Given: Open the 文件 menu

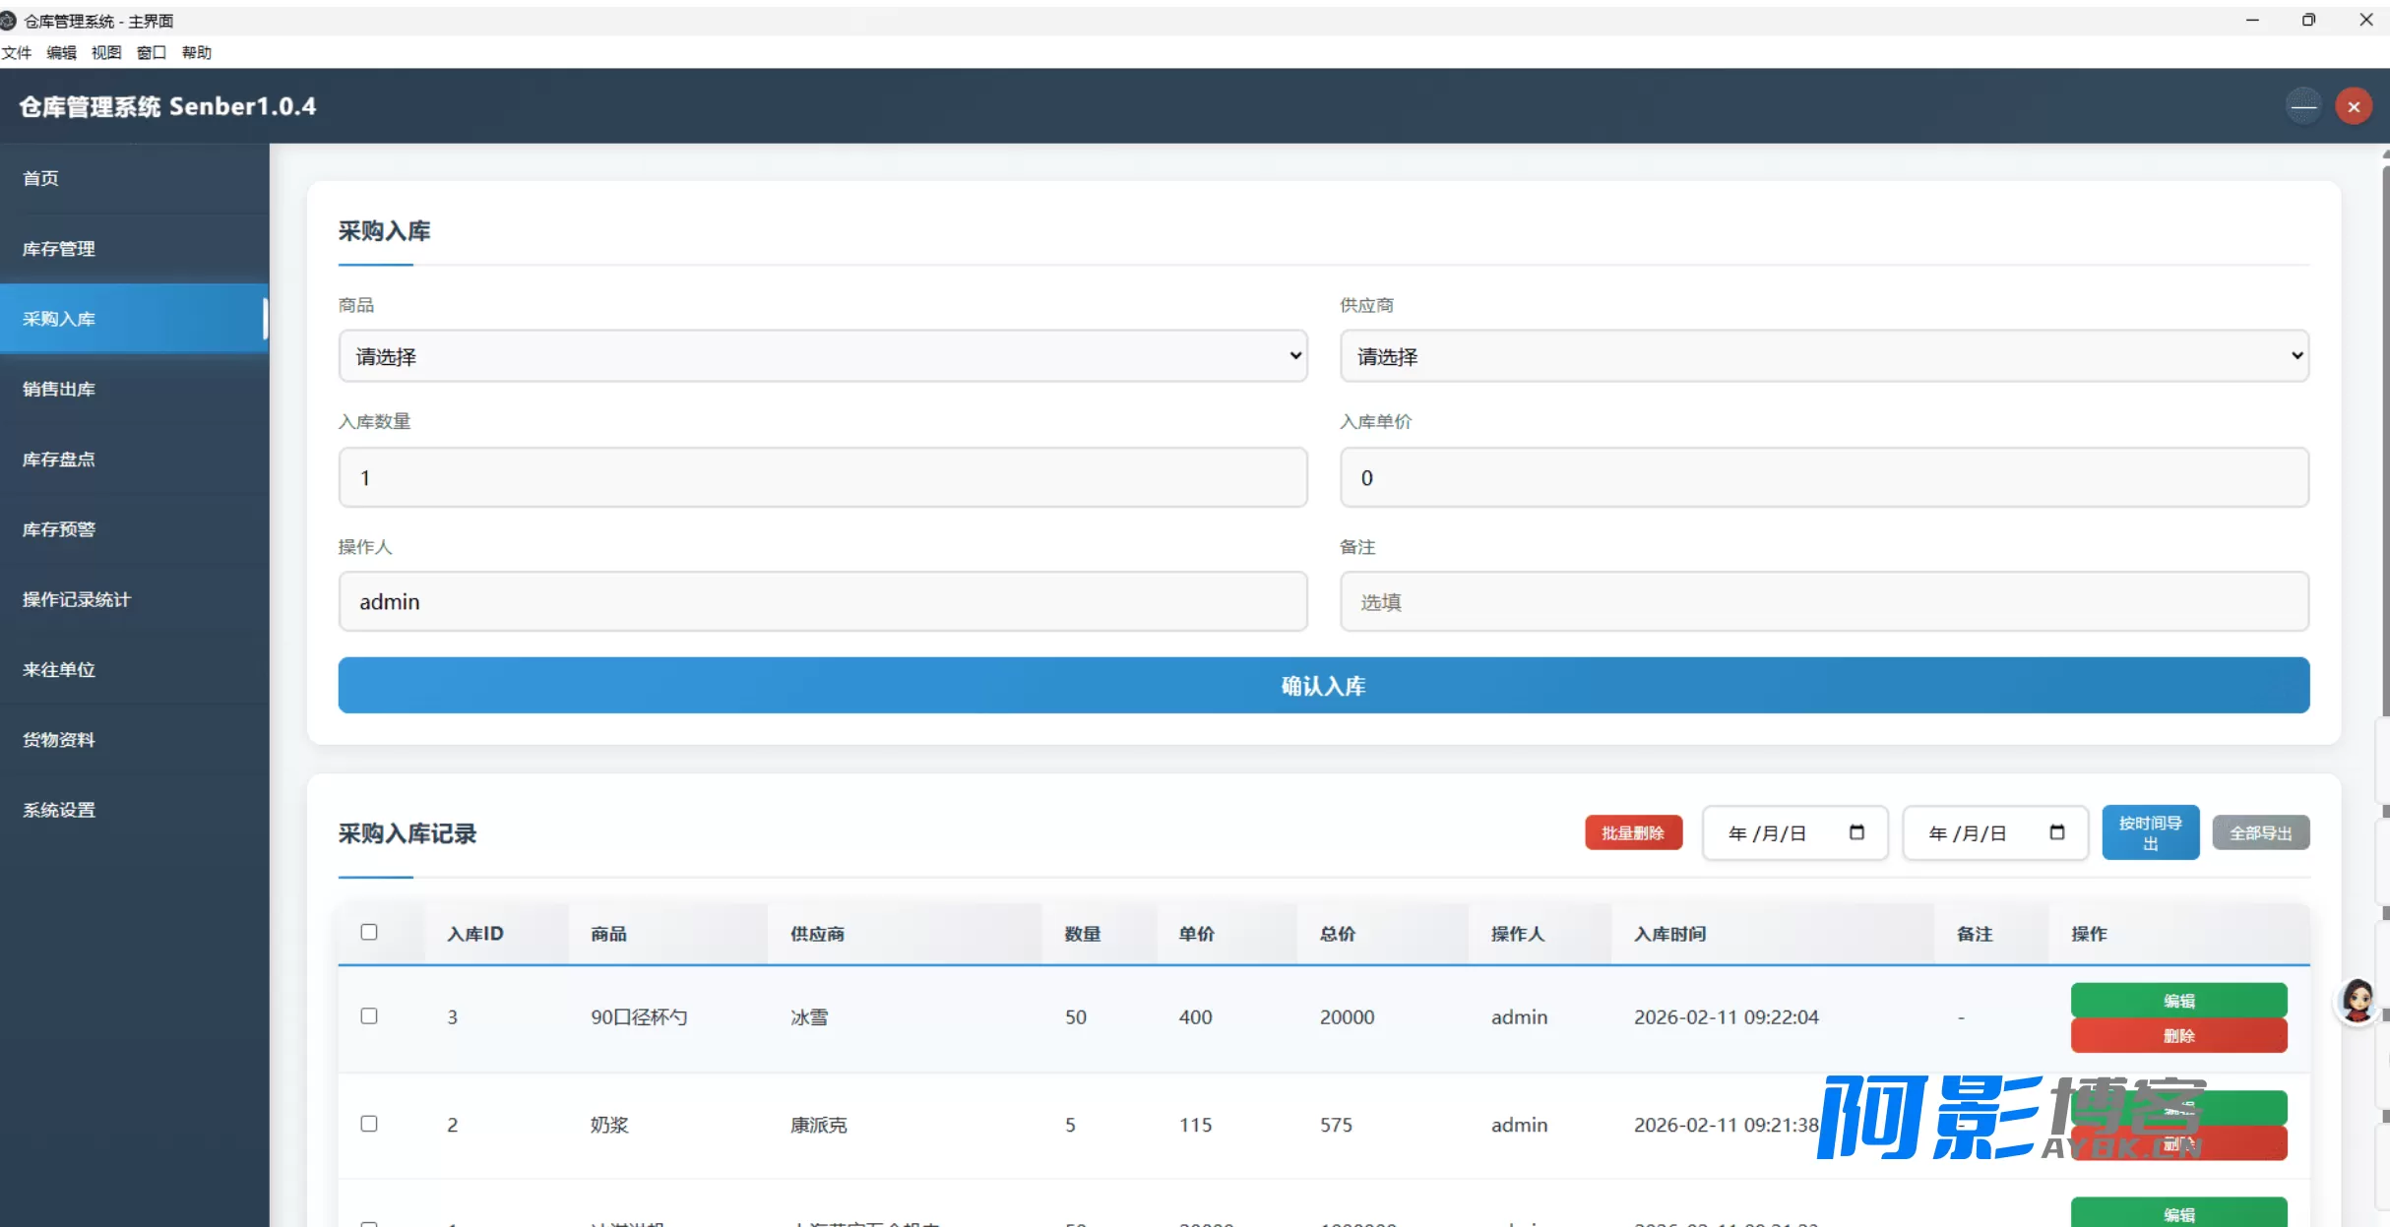Looking at the screenshot, I should click(17, 52).
